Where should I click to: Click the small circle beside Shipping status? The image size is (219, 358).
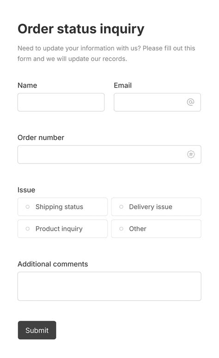[28, 207]
